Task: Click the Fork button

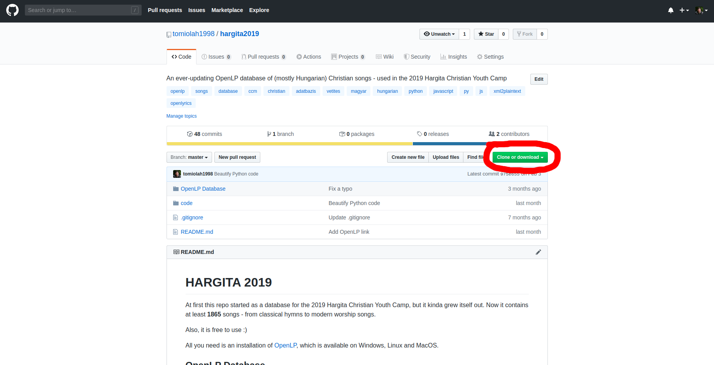Action: [x=525, y=34]
